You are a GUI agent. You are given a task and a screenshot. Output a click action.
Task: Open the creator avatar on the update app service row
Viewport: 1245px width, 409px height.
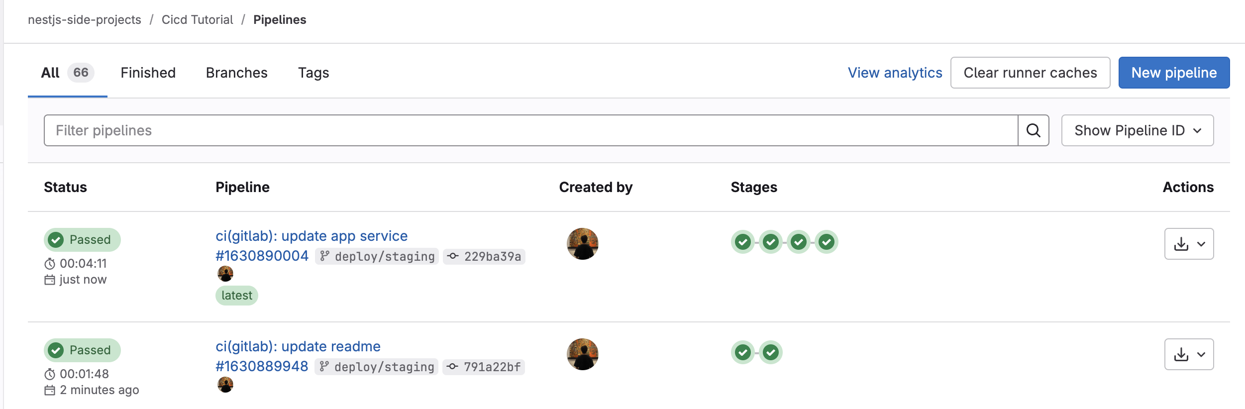pyautogui.click(x=582, y=243)
